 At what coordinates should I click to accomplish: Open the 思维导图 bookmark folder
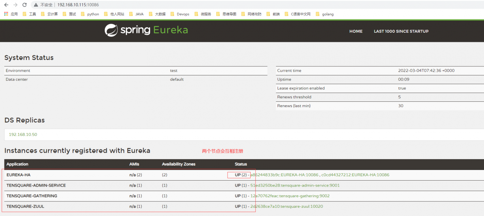(226, 14)
